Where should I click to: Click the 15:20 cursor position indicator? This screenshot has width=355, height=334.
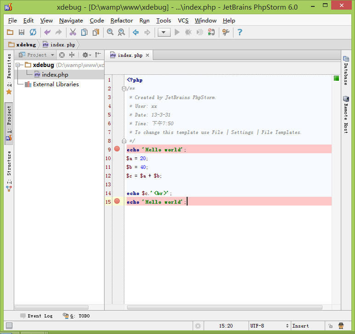pyautogui.click(x=226, y=326)
